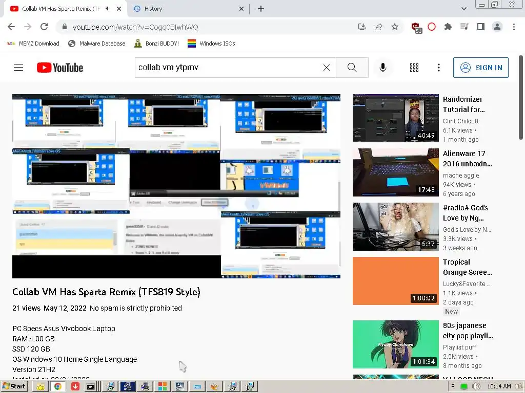Mute audio via tab speaker icon
Screen dimensions: 525x393
[x=108, y=9]
